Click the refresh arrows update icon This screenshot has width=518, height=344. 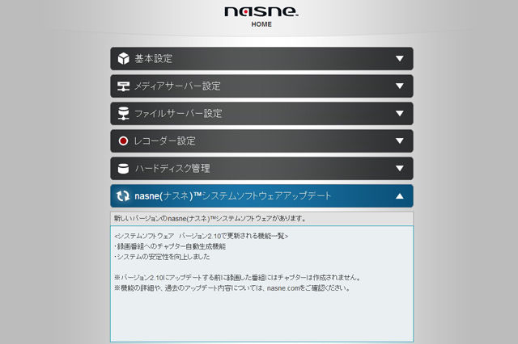point(123,196)
